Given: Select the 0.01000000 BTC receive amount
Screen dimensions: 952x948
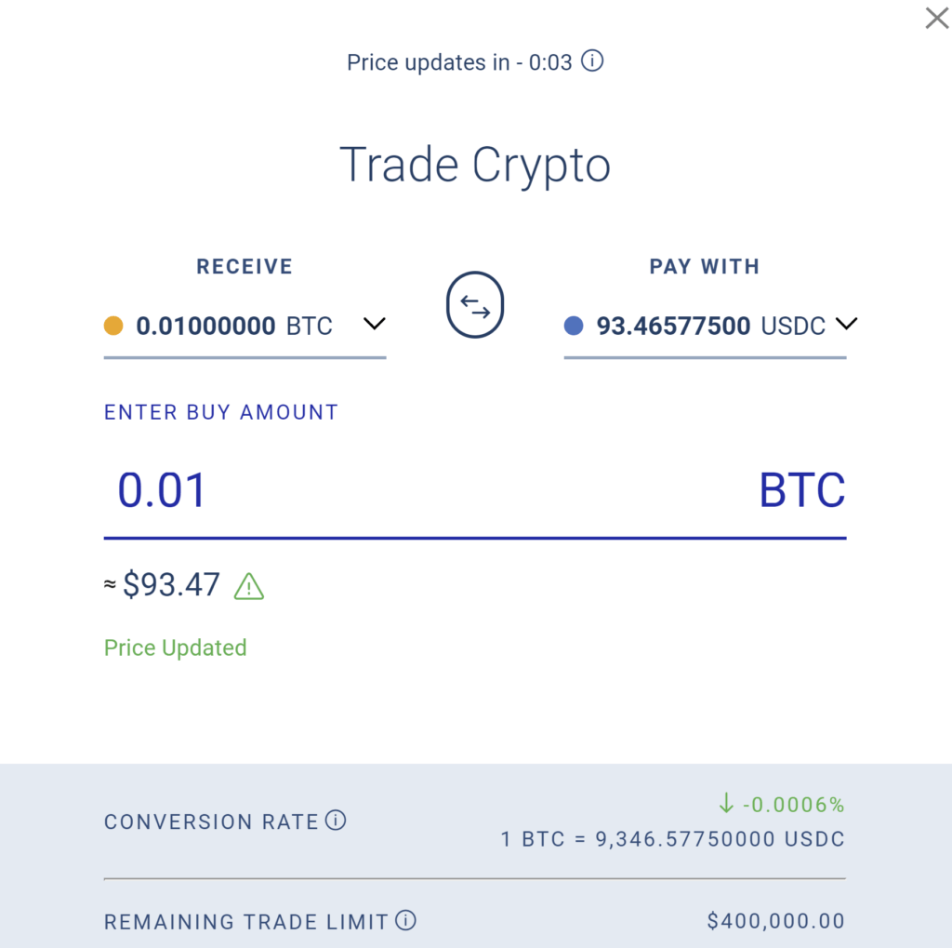Looking at the screenshot, I should [234, 327].
